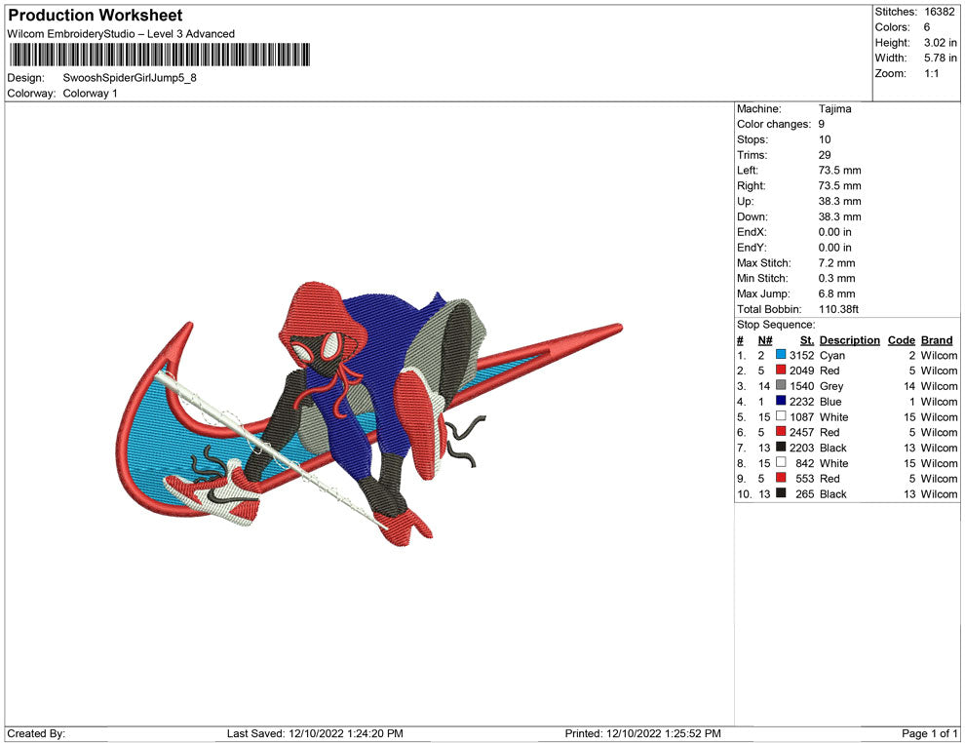Click the Machine value Tajima
The height and width of the screenshot is (743, 965).
(x=834, y=108)
